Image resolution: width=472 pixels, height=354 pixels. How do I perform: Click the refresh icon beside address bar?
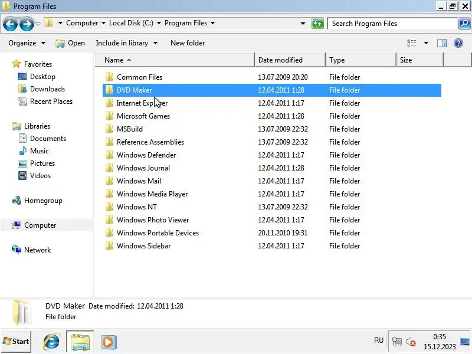tap(317, 23)
